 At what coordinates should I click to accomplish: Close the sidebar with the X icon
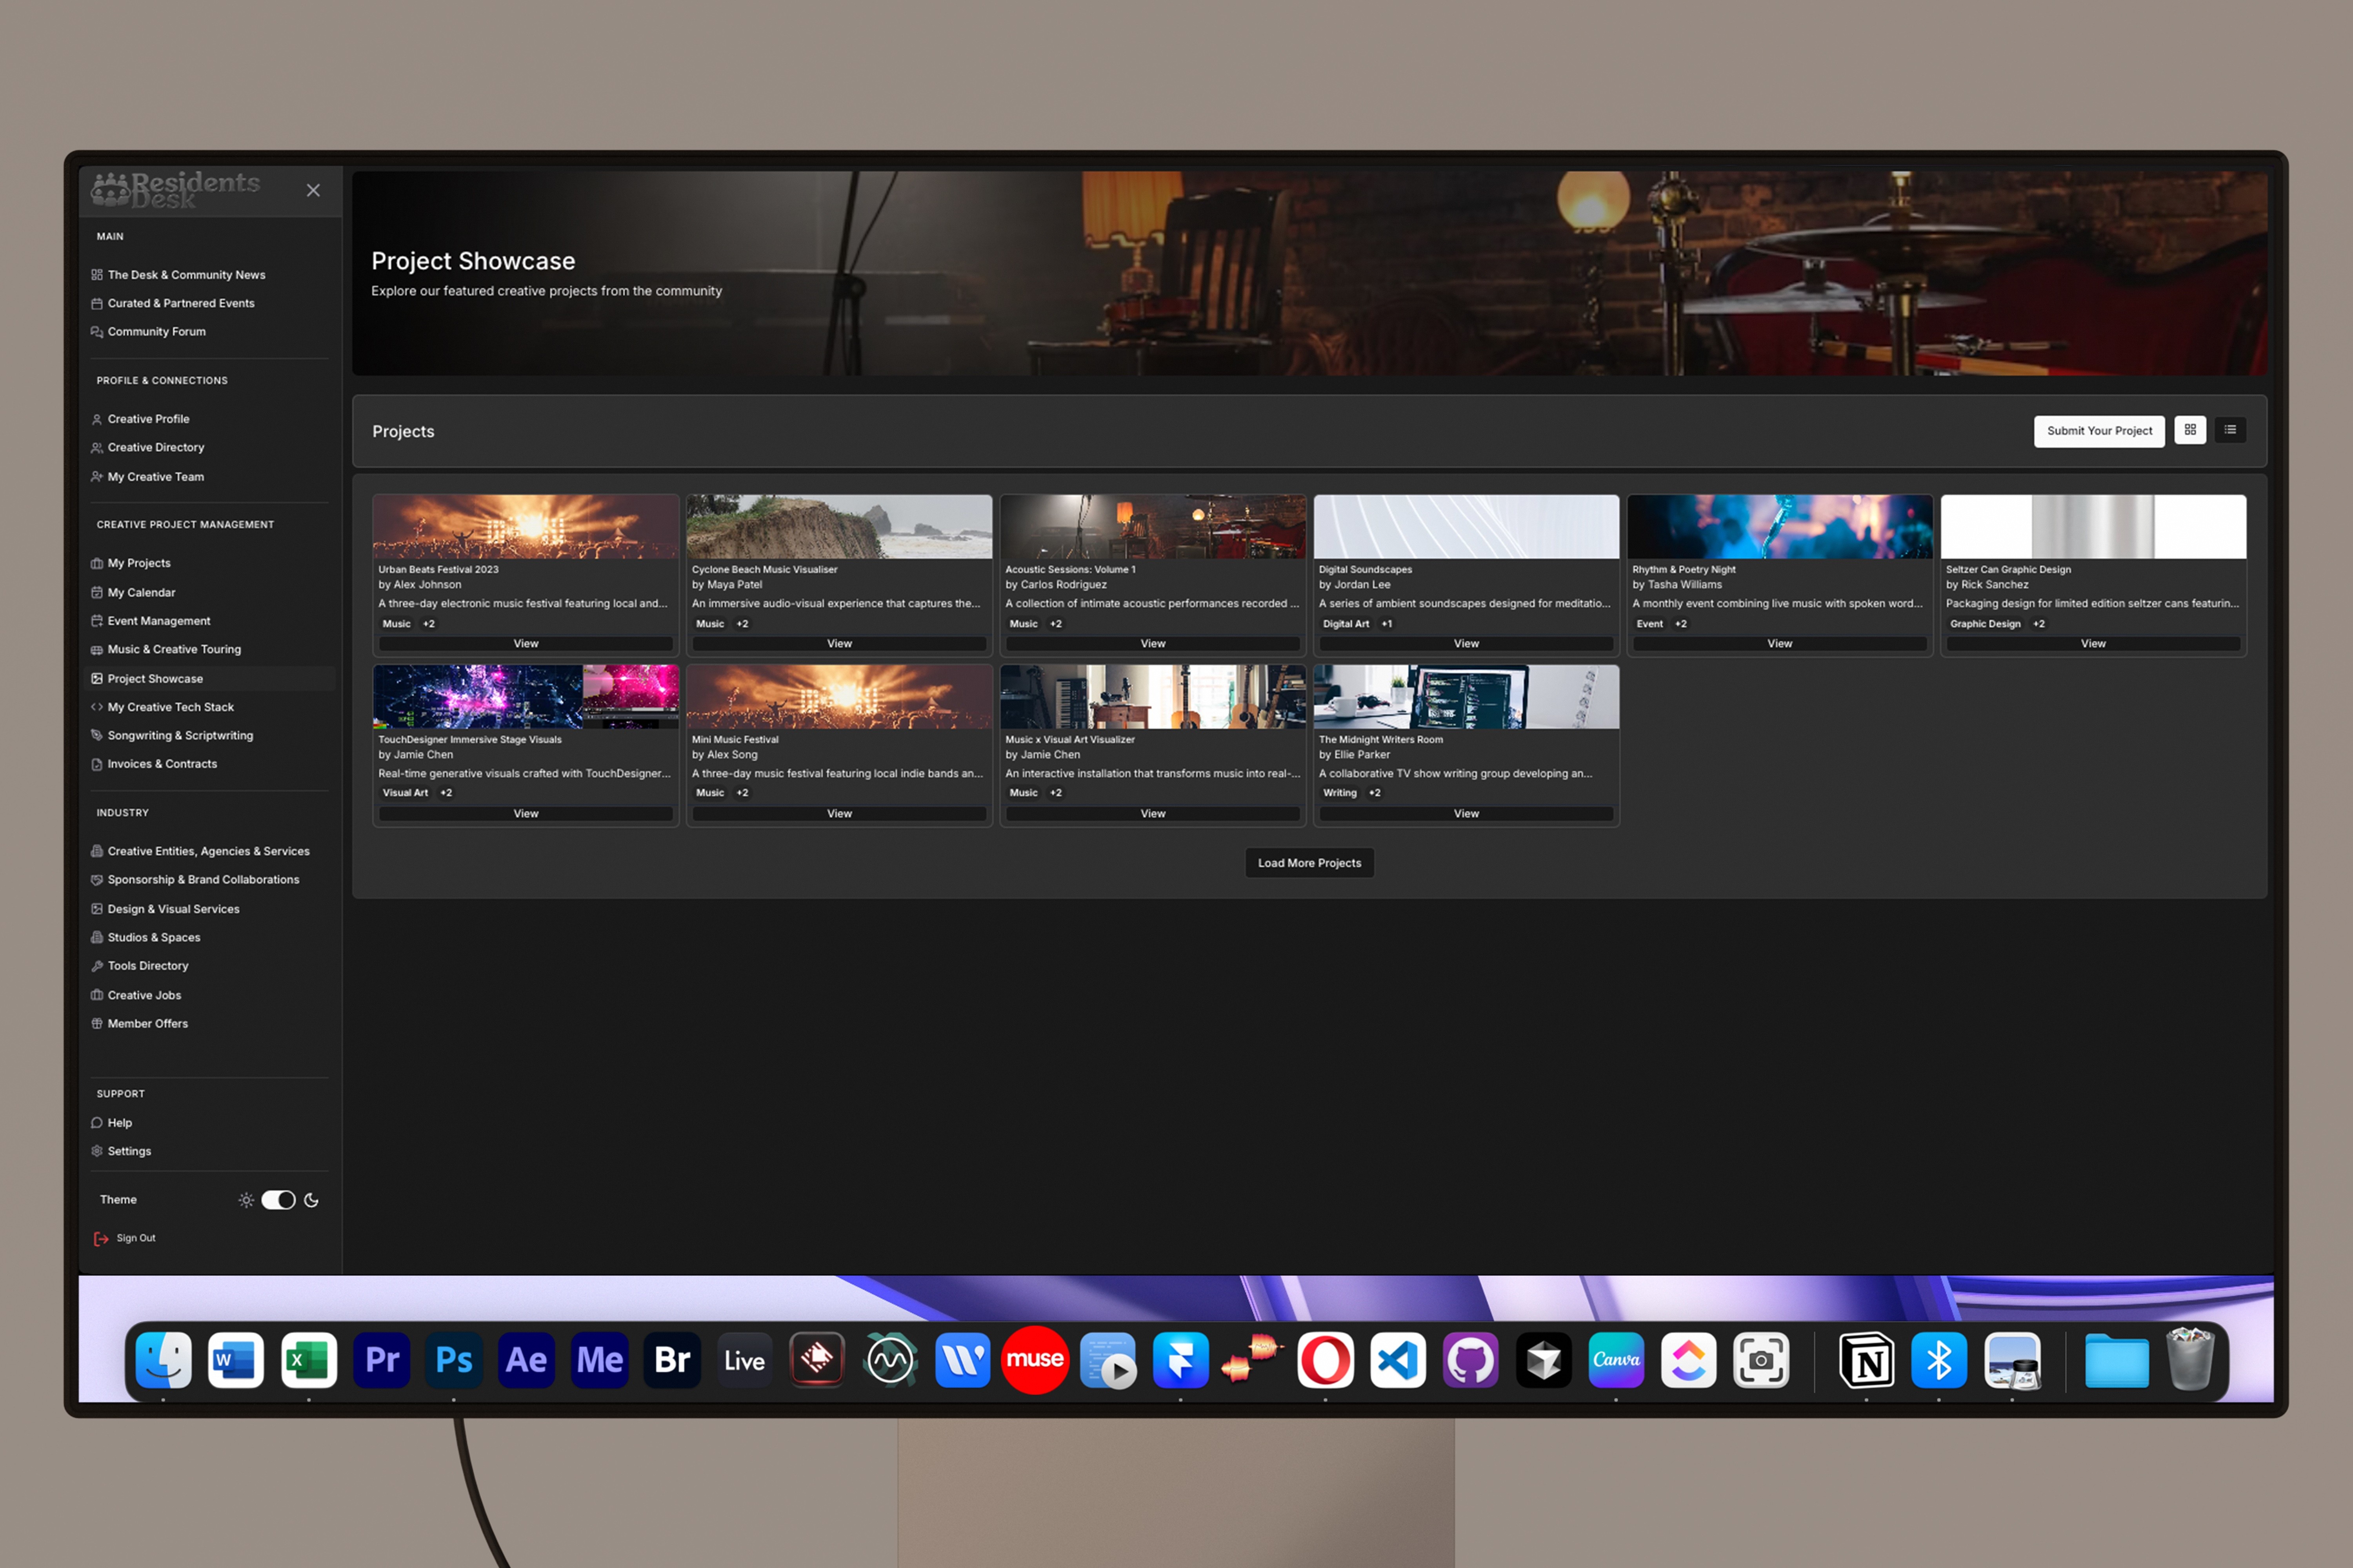pos(313,190)
